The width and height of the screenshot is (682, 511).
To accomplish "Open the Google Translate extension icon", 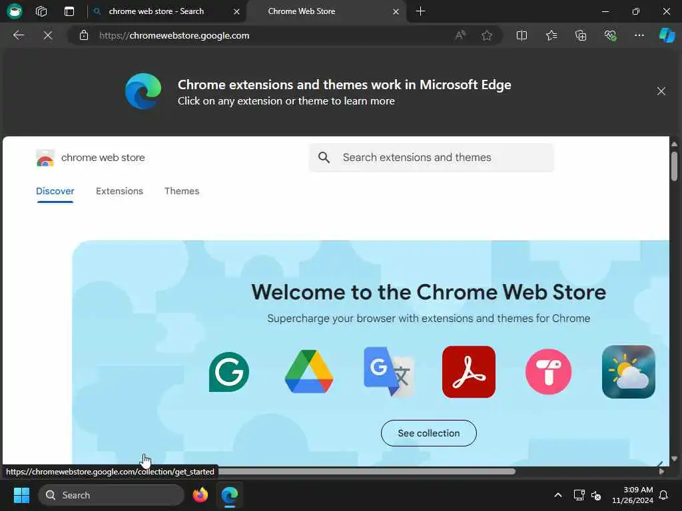I will (388, 371).
